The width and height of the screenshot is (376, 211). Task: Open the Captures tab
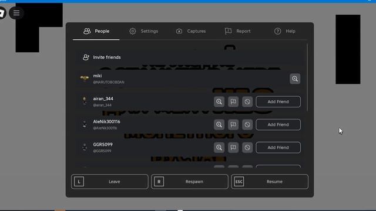pos(191,31)
